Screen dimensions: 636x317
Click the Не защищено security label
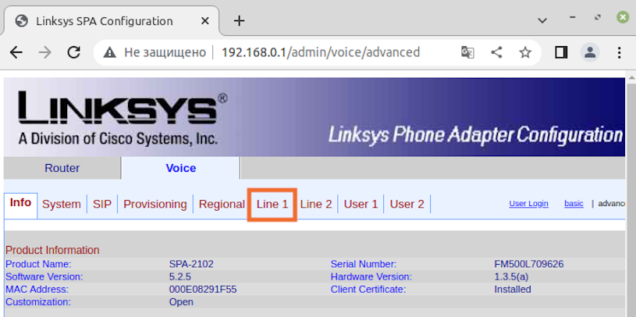tap(165, 52)
